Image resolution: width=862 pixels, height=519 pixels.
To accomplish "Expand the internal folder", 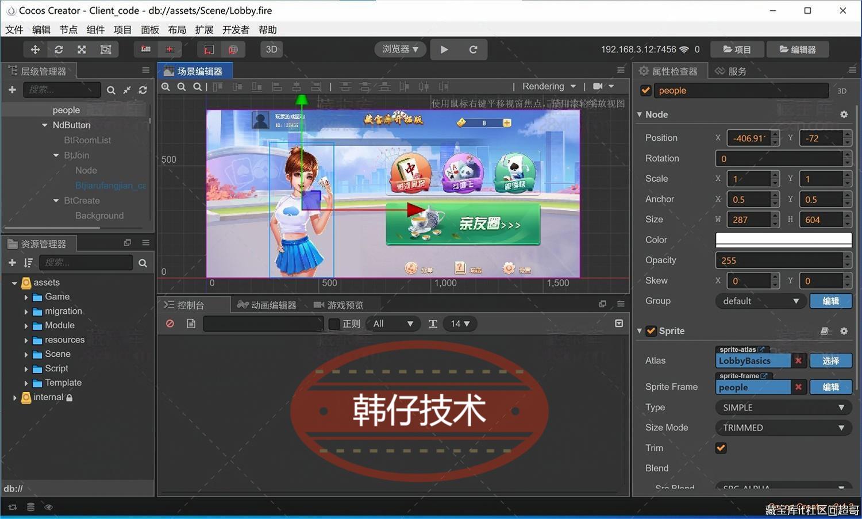I will (14, 397).
